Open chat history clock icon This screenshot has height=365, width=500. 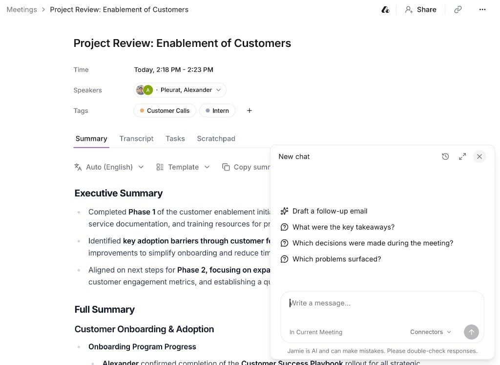445,156
